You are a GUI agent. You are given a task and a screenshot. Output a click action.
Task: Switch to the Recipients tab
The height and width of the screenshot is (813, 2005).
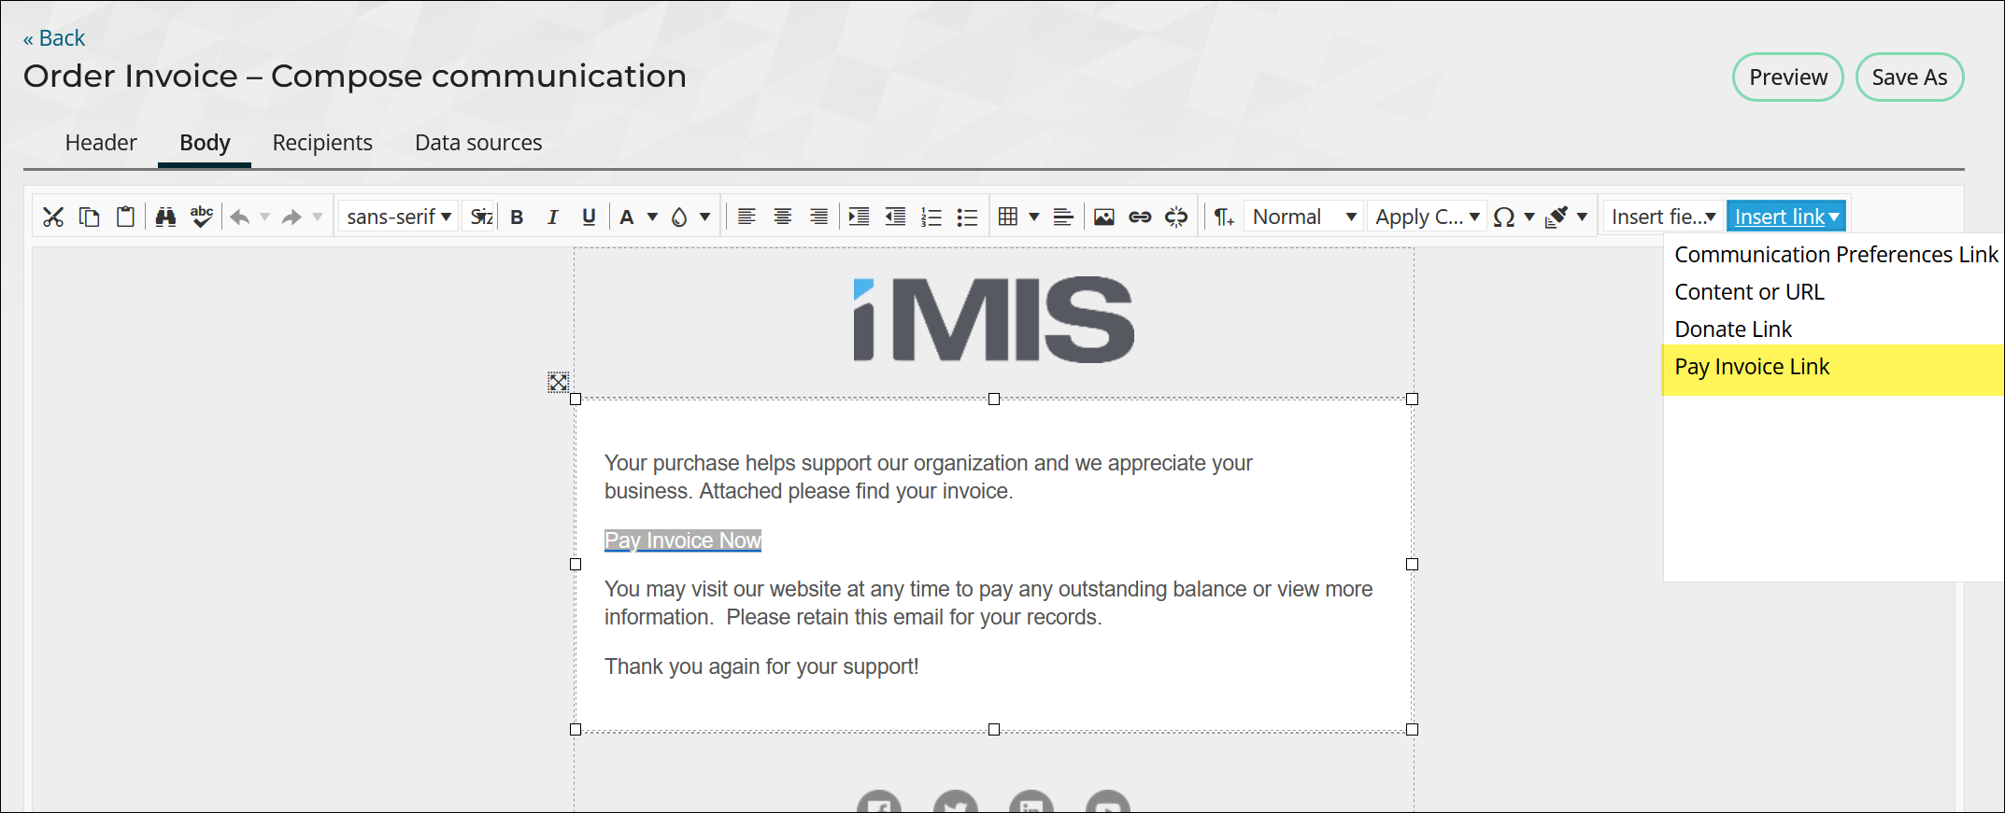pyautogui.click(x=322, y=143)
